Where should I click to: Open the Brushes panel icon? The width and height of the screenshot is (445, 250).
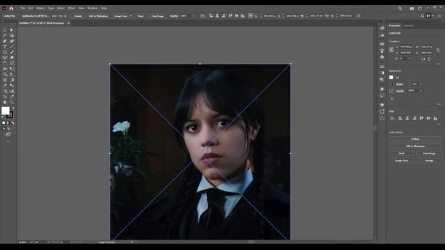[382, 51]
